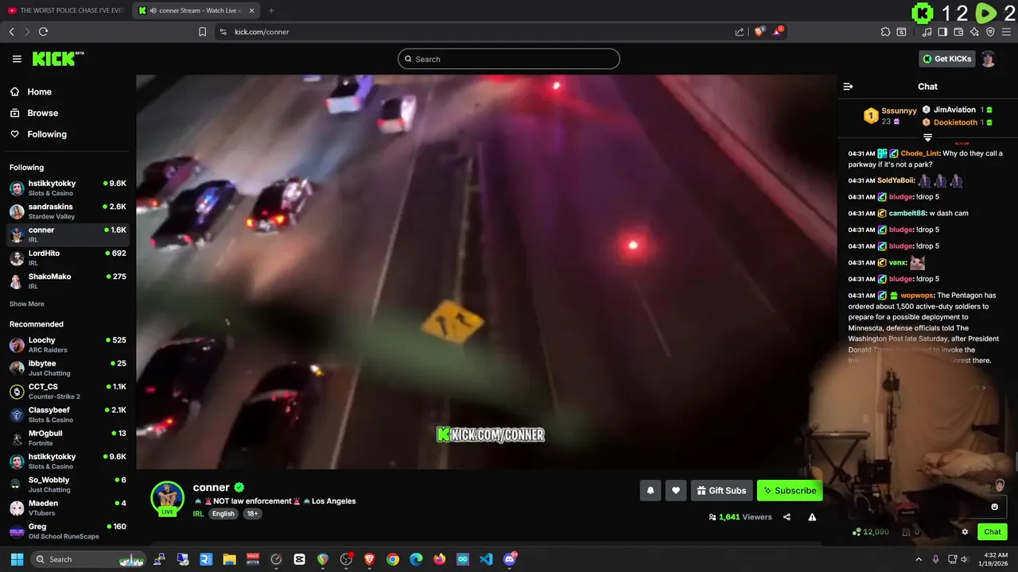
Task: Follow conner with the heart button
Action: click(x=676, y=491)
